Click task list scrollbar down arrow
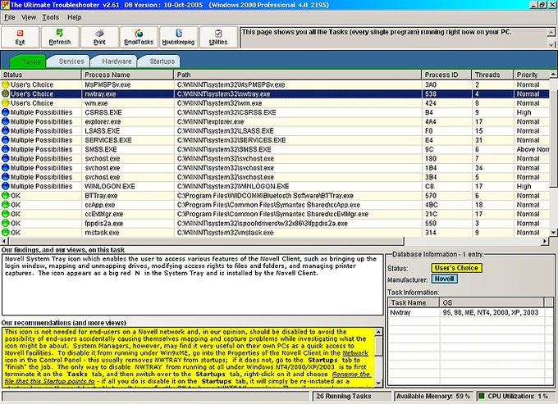558x404 pixels. pyautogui.click(x=553, y=233)
